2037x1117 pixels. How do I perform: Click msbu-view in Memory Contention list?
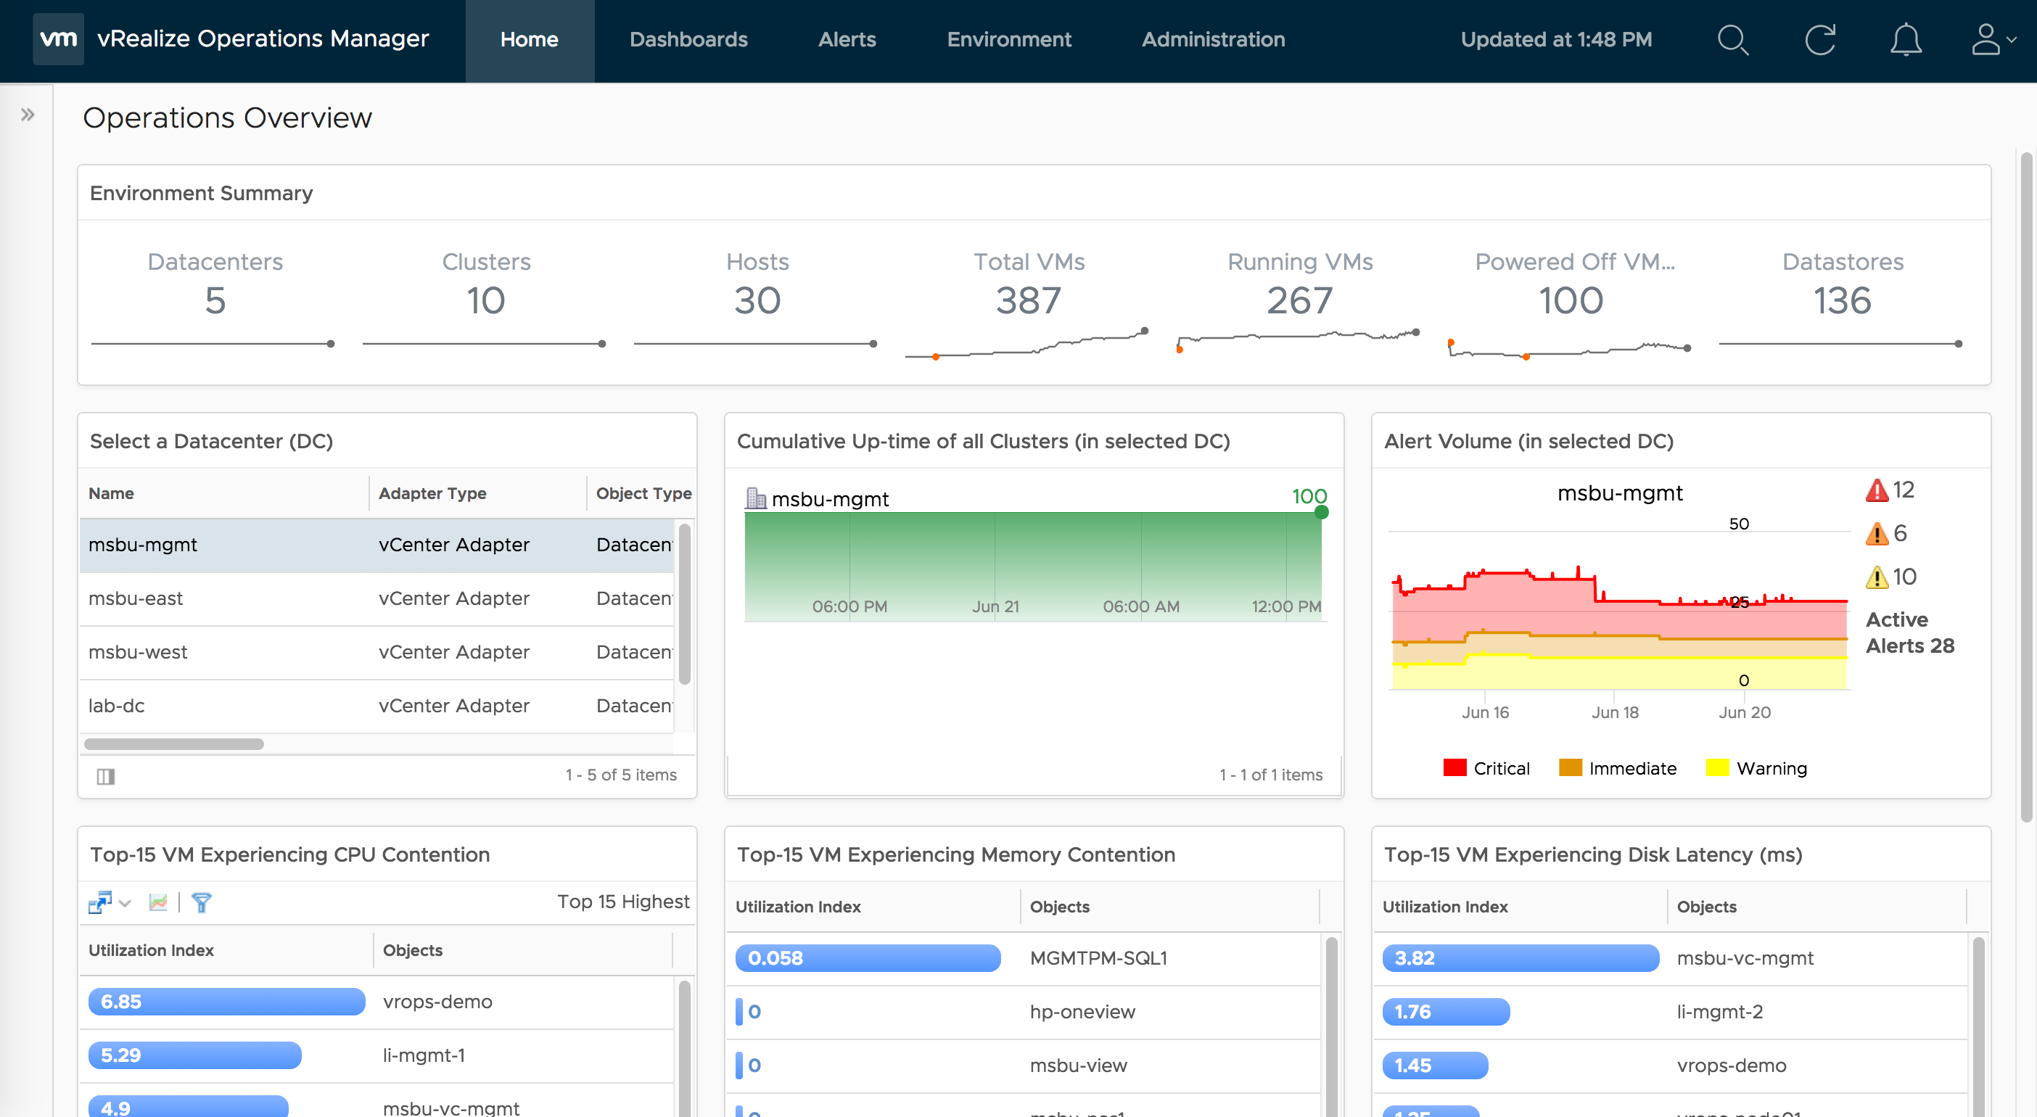tap(1078, 1066)
